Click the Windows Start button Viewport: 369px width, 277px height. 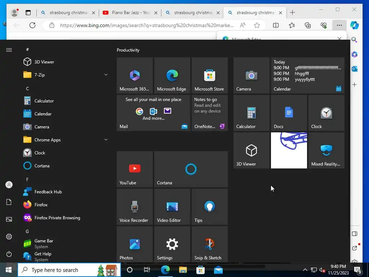pyautogui.click(x=9, y=270)
